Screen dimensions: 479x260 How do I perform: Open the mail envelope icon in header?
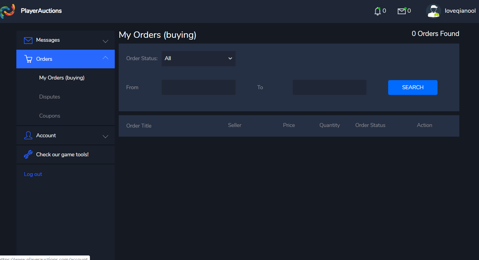pyautogui.click(x=401, y=11)
